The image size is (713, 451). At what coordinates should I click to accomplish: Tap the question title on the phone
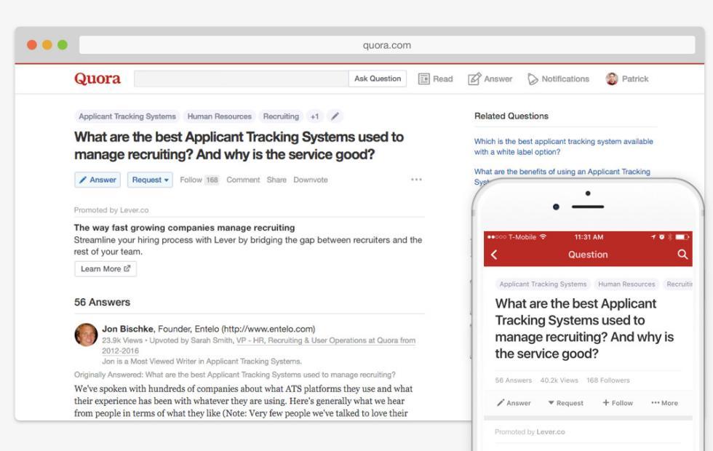click(584, 328)
